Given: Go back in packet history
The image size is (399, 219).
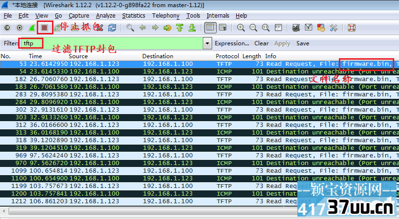Looking at the screenshot, I should [x=143, y=28].
